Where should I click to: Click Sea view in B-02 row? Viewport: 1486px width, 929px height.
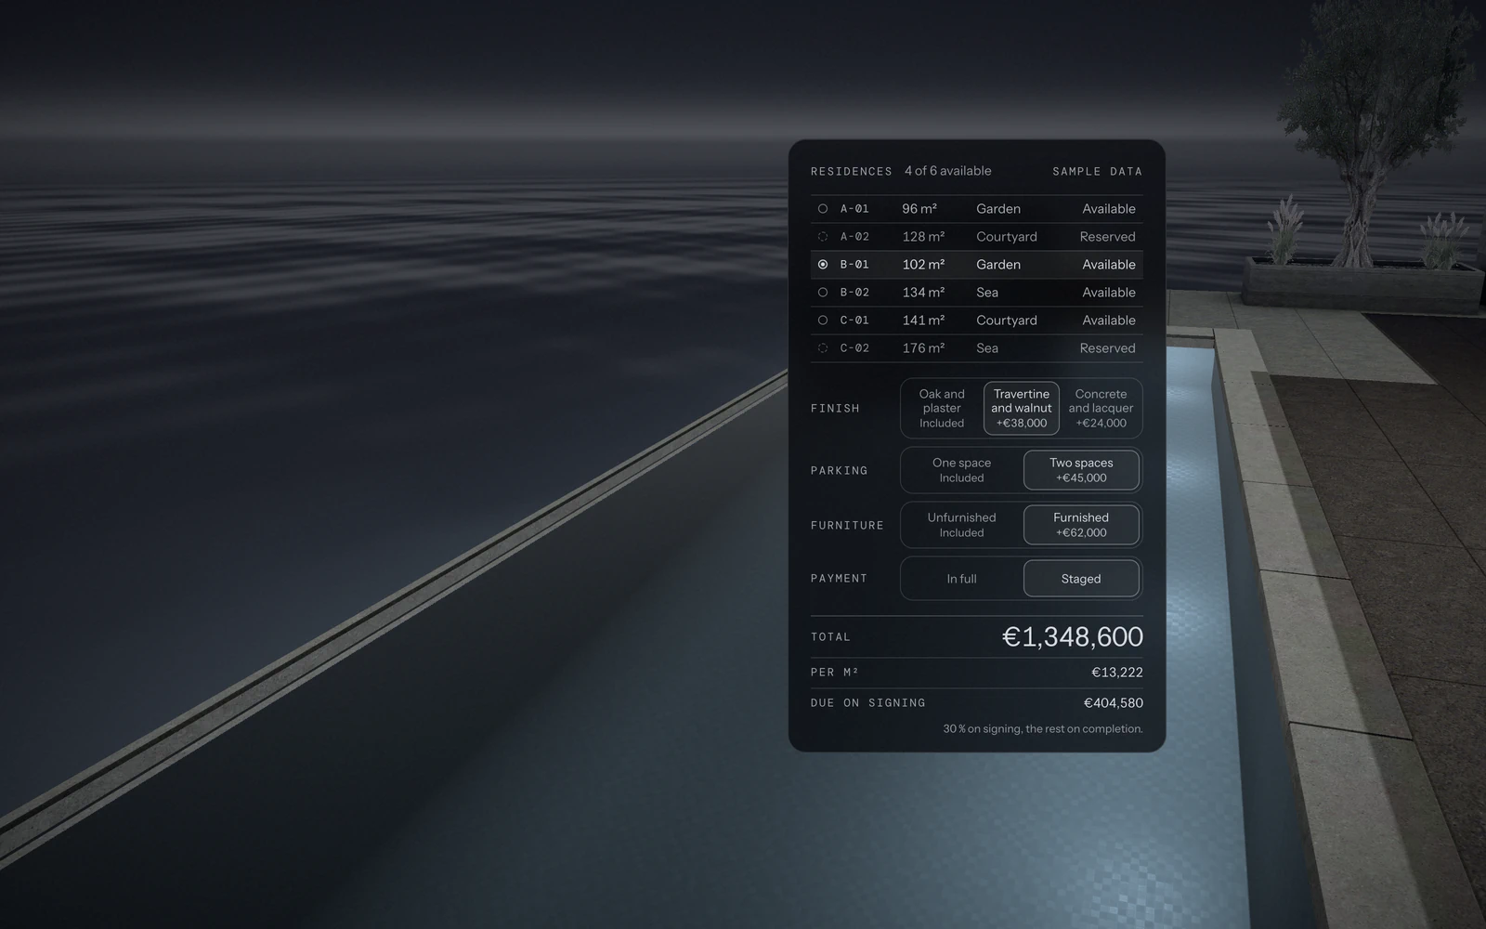point(987,293)
